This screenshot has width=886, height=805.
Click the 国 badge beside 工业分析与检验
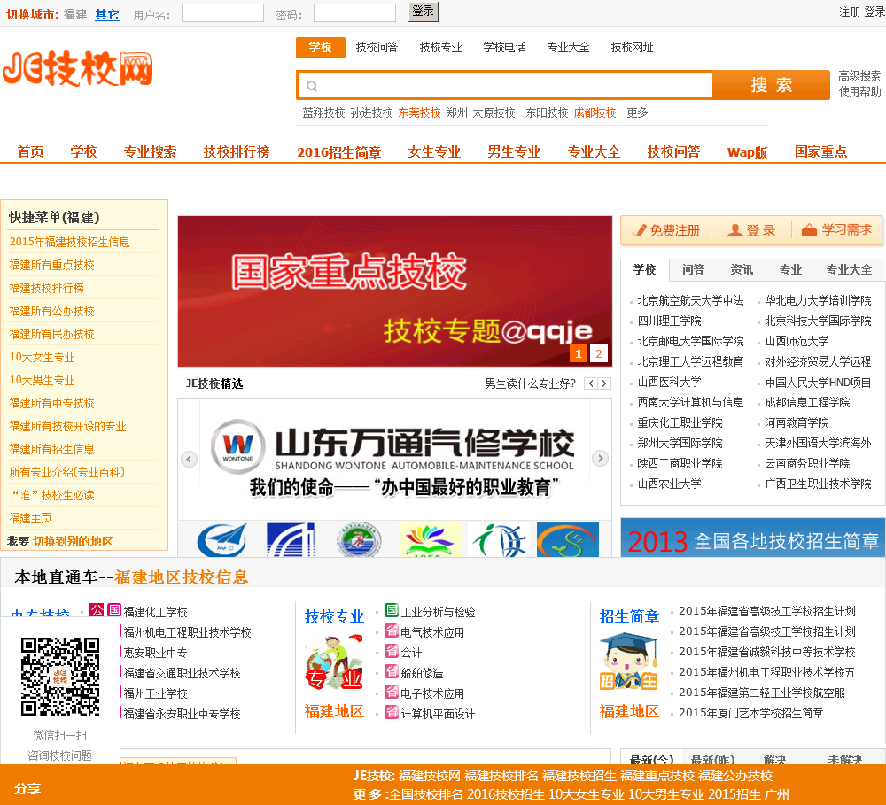[392, 610]
